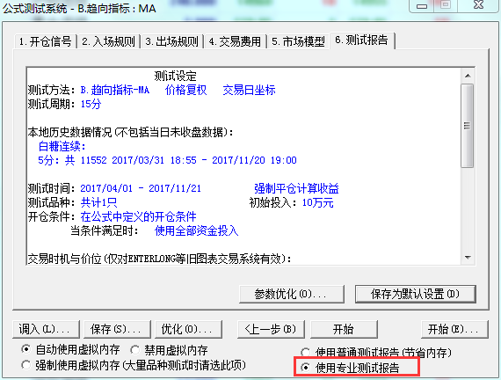
Task: Click the 5分: 共 11552 data line
Action: [167, 160]
